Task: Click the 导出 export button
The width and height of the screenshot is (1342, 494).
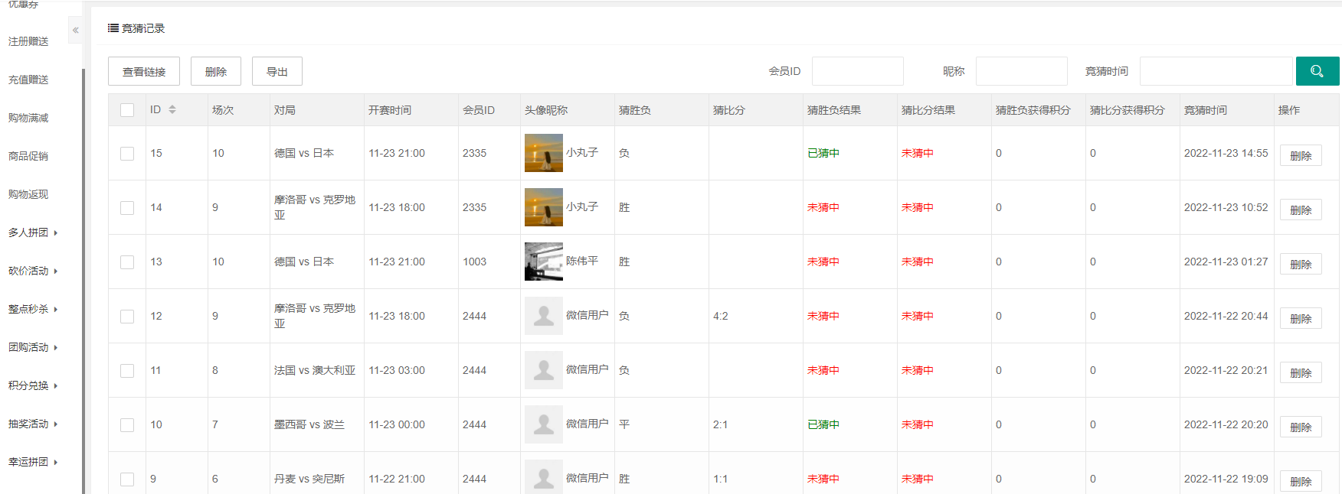Action: [x=277, y=71]
